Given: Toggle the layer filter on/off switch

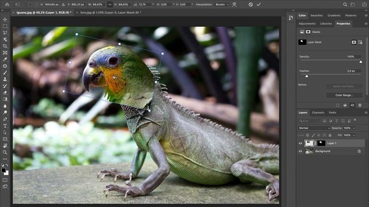Looking at the screenshot, I should point(355,120).
